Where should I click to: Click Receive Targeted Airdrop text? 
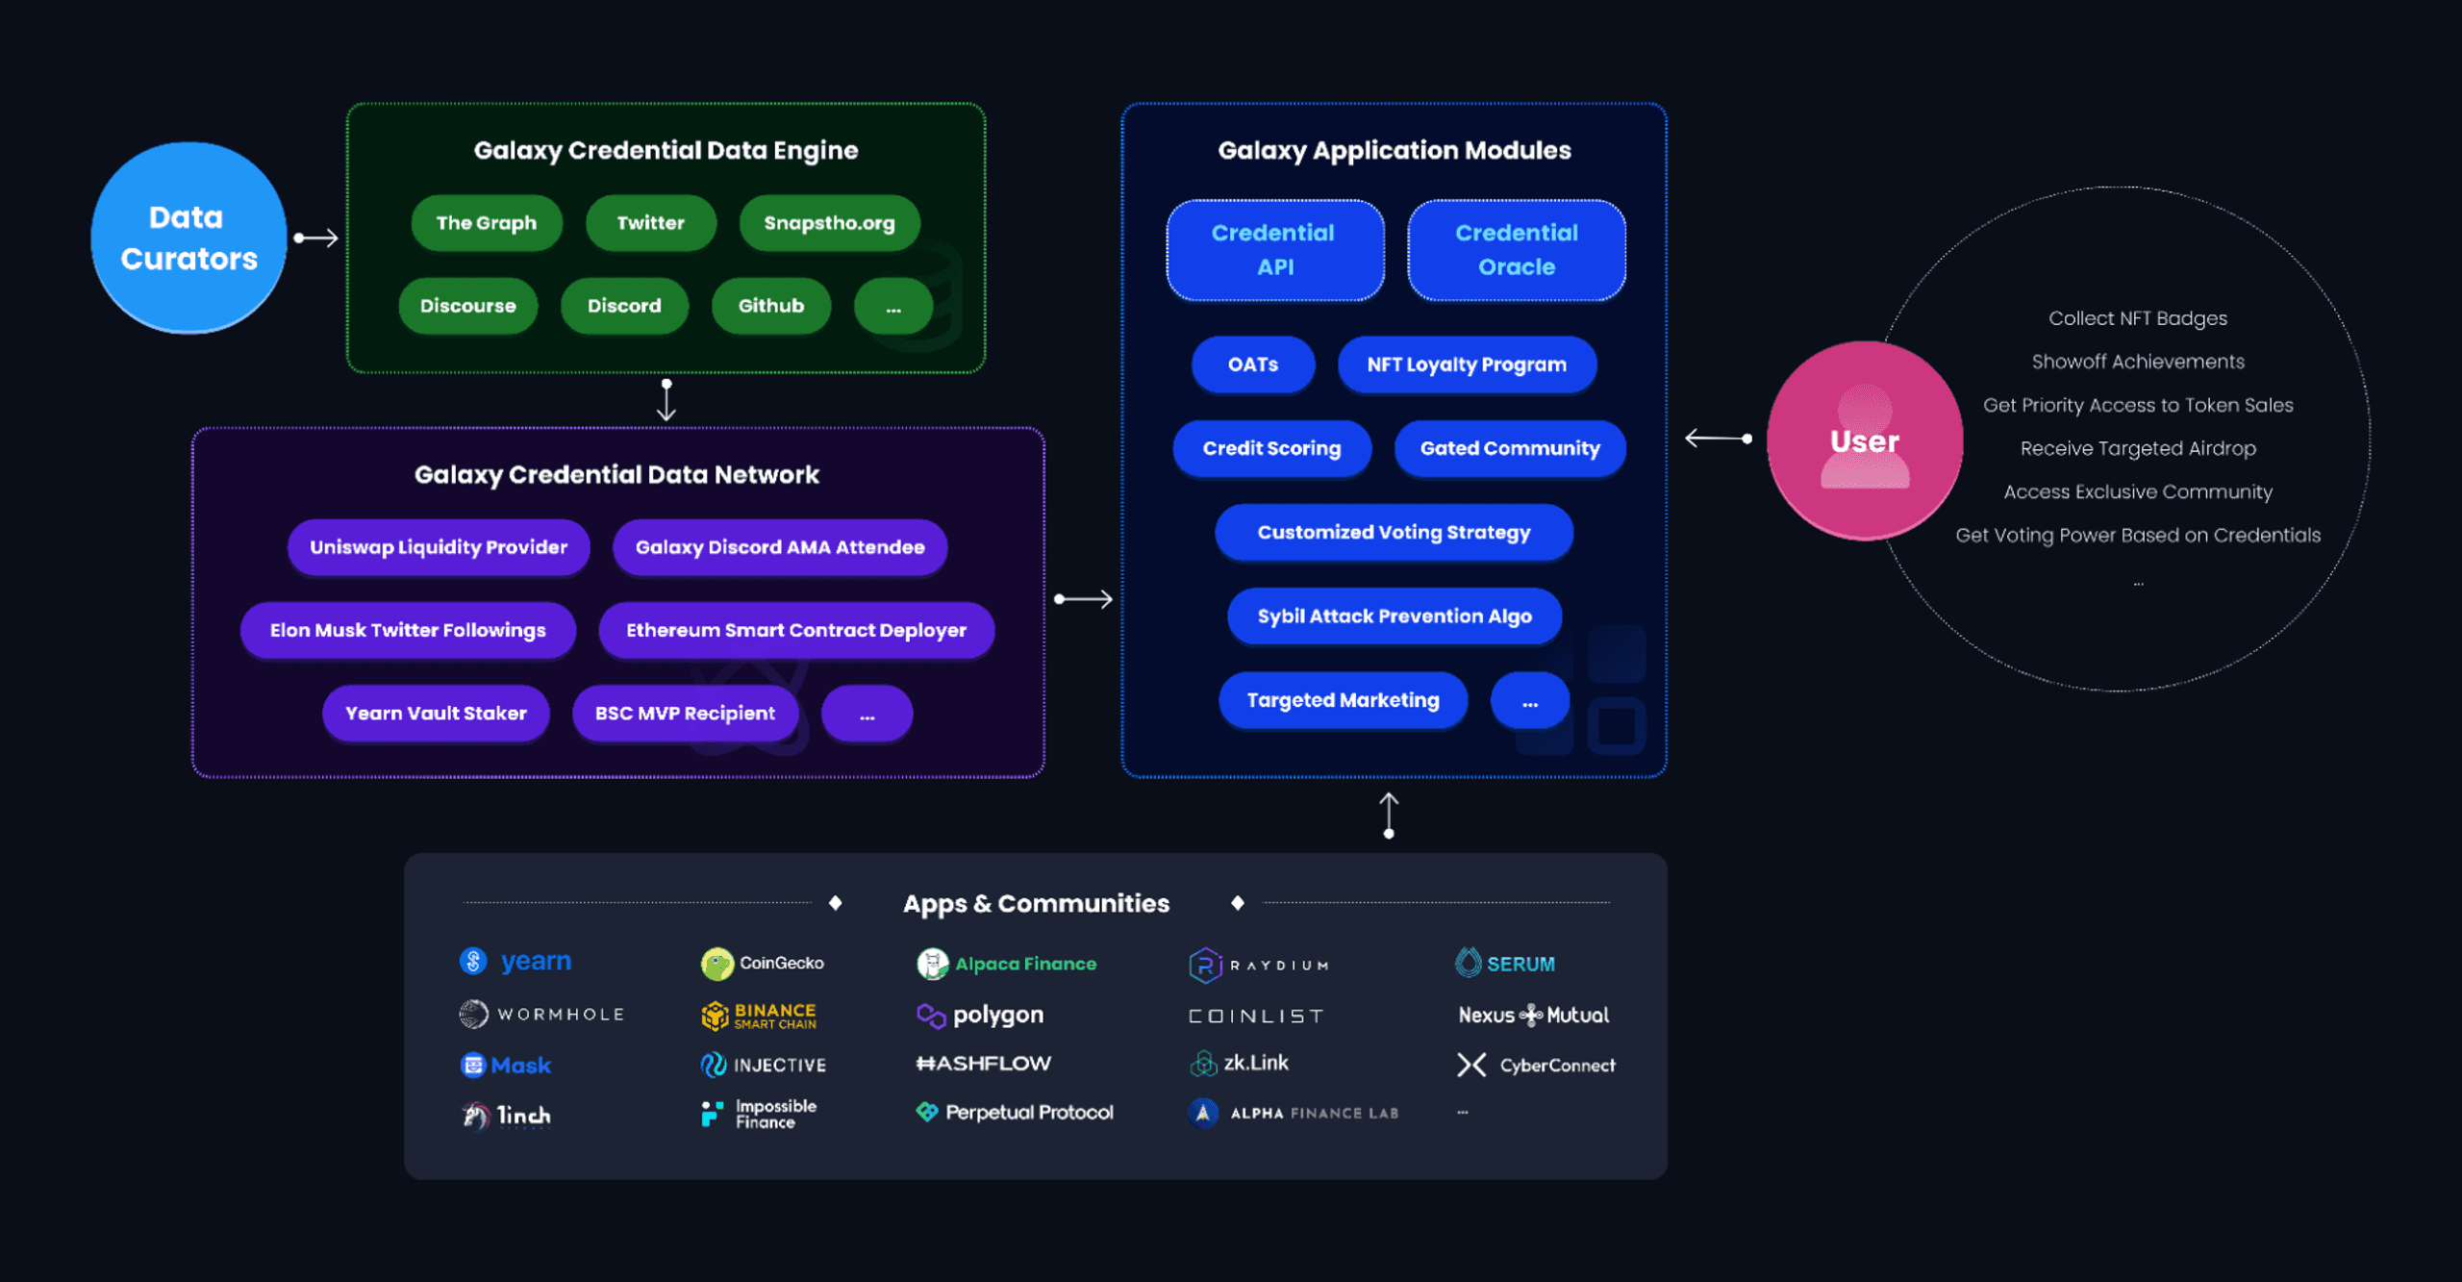(2138, 448)
